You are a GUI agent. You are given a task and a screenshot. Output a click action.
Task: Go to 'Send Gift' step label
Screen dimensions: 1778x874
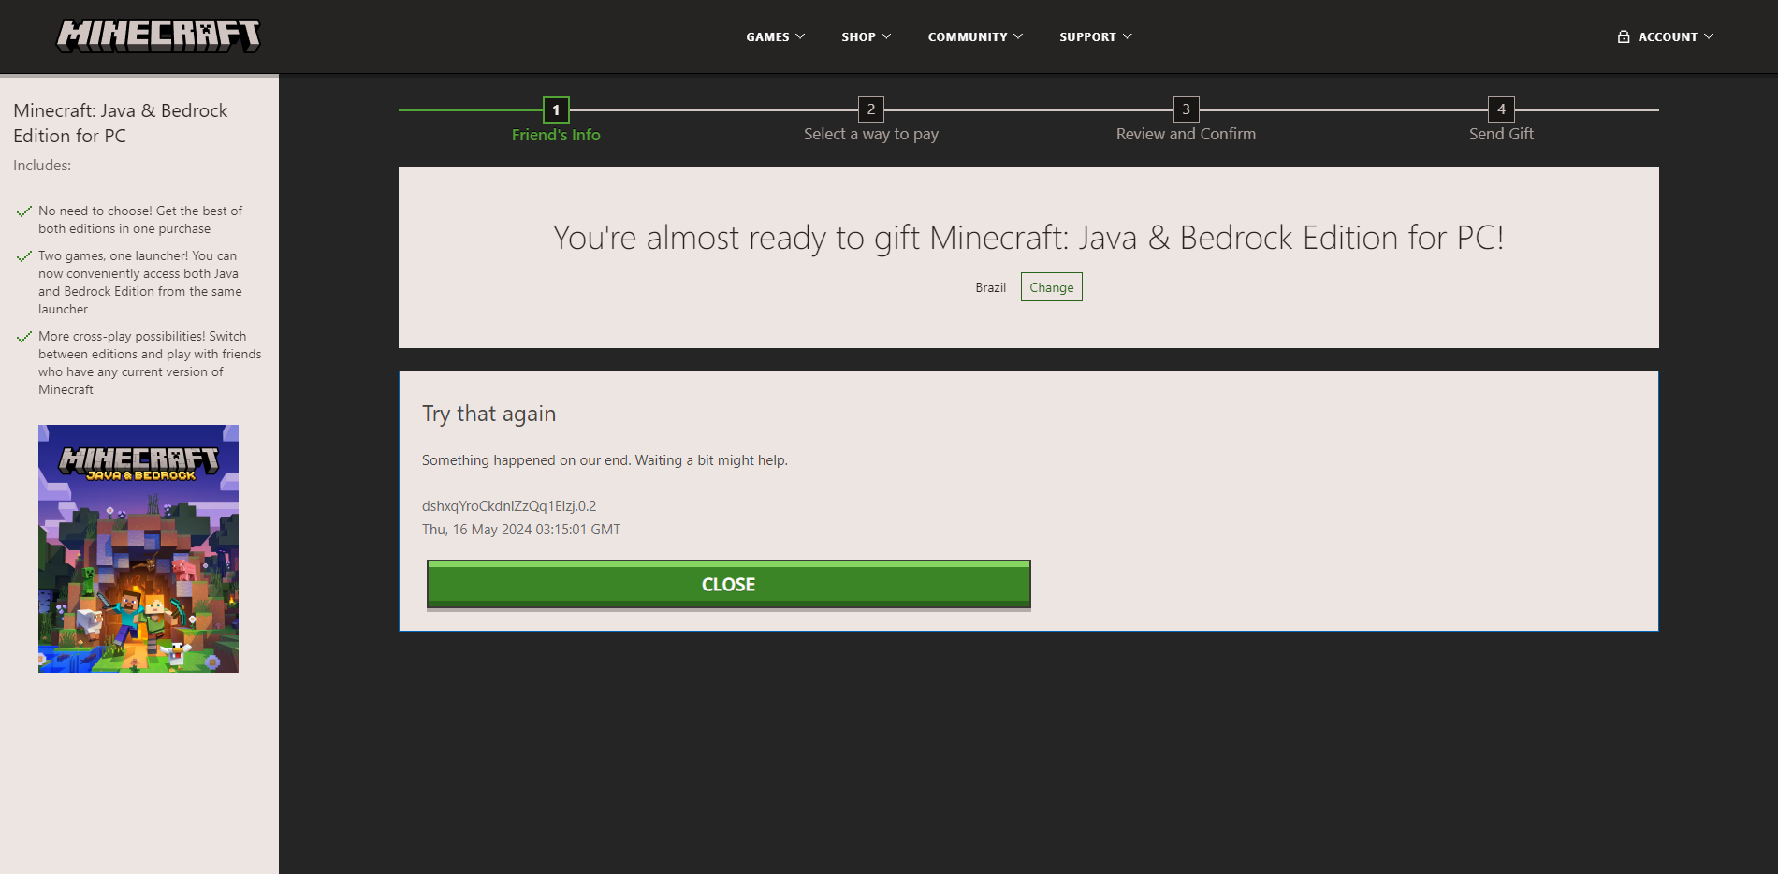coord(1502,134)
